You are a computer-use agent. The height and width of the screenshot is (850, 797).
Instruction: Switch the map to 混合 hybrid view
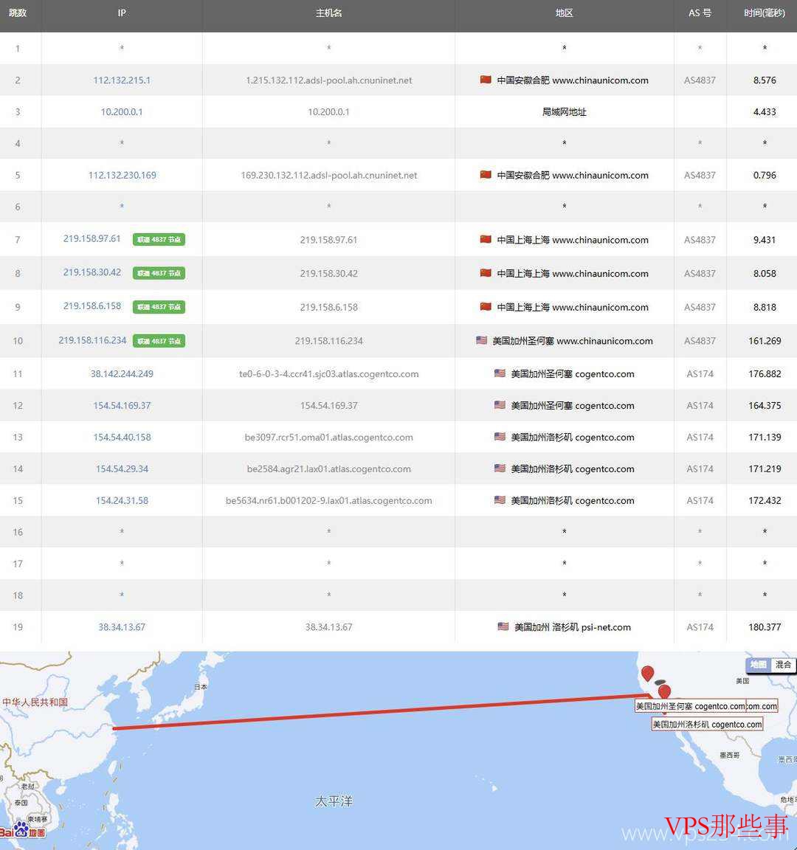pos(783,665)
